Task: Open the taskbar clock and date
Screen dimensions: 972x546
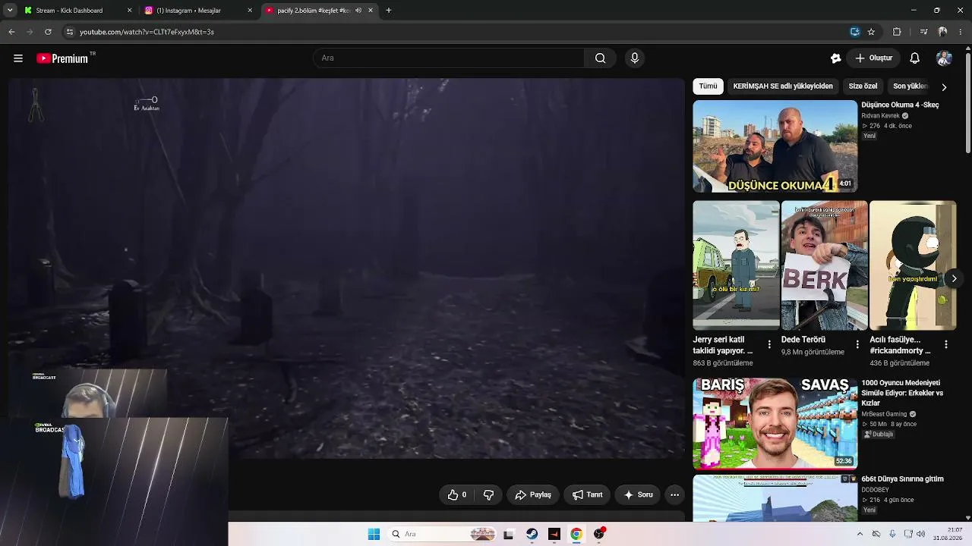Action: click(948, 534)
